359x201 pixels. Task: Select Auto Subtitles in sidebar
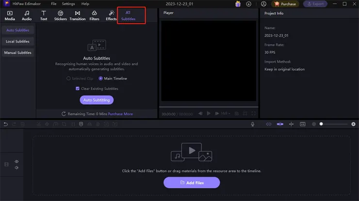[x=17, y=30]
